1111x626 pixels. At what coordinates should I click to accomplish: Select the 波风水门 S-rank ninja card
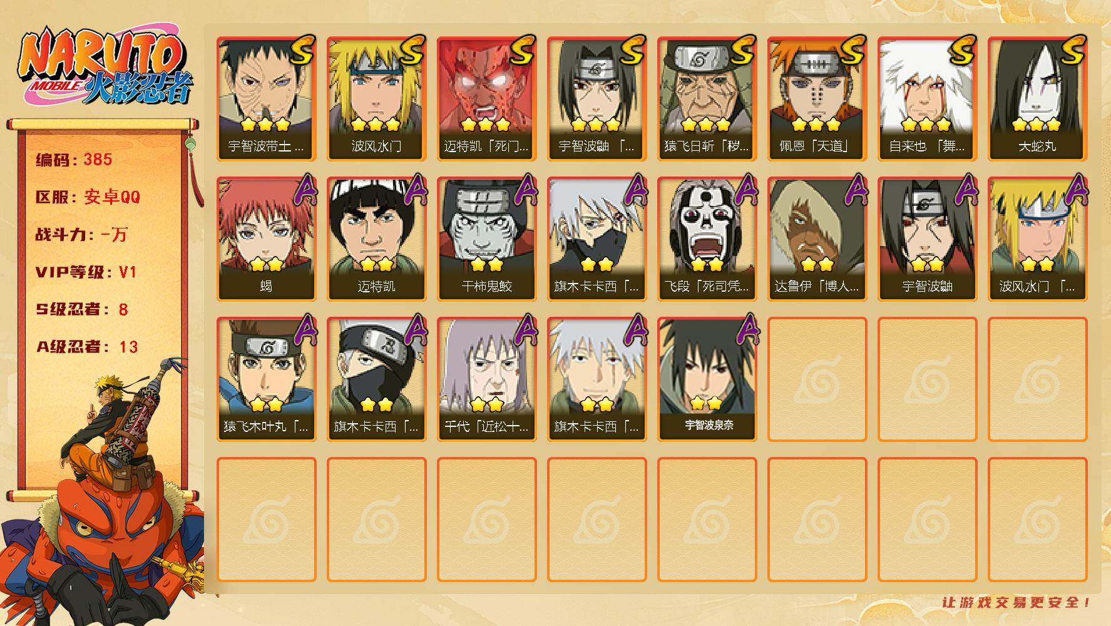(x=376, y=99)
